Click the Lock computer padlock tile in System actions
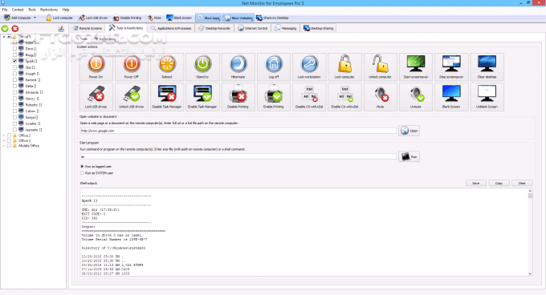 (345, 67)
